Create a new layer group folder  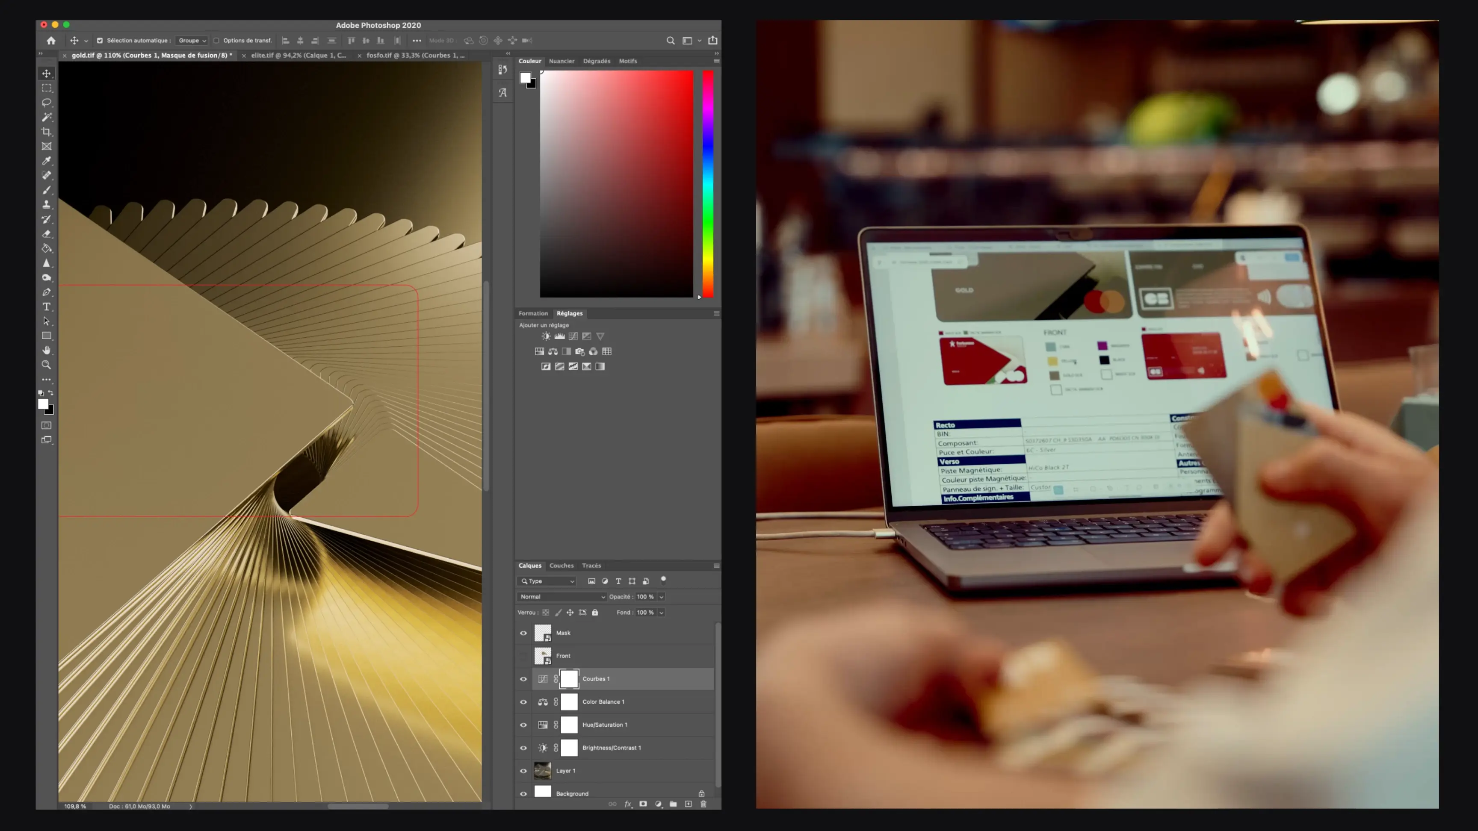click(x=673, y=804)
